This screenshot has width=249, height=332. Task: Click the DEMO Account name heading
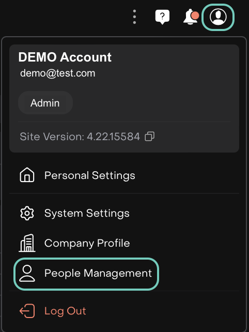tap(65, 57)
